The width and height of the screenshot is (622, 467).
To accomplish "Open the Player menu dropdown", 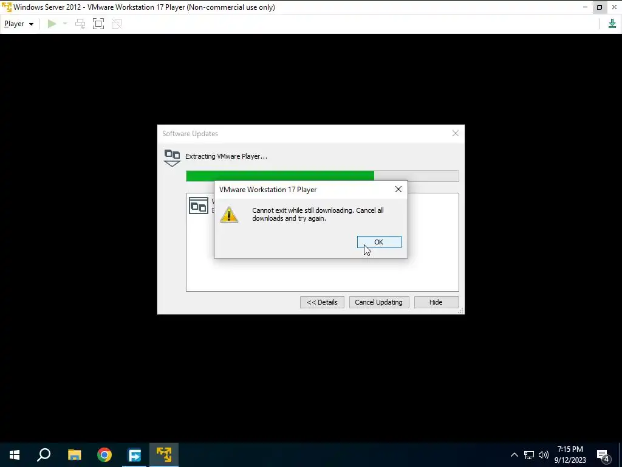I will [x=19, y=24].
